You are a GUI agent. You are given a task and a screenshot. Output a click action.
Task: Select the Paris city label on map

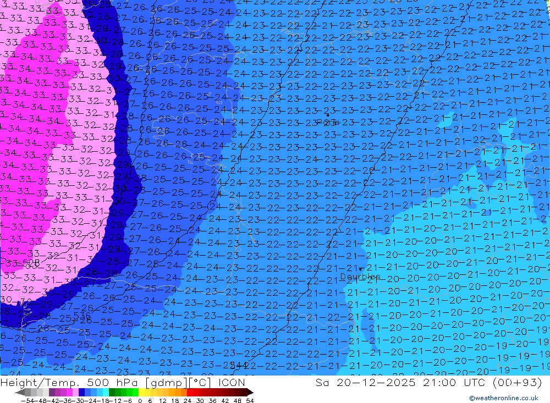327,122
